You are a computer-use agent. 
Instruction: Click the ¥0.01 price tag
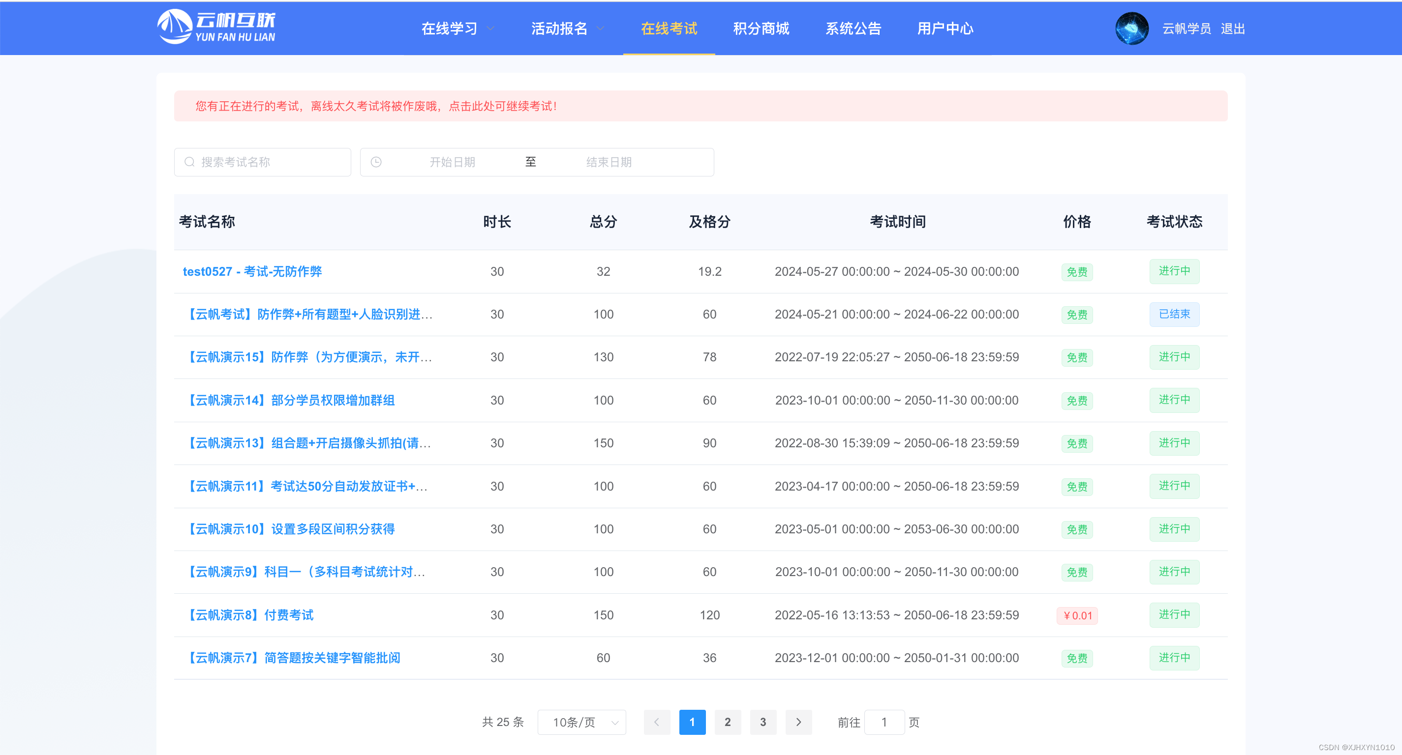1077,615
